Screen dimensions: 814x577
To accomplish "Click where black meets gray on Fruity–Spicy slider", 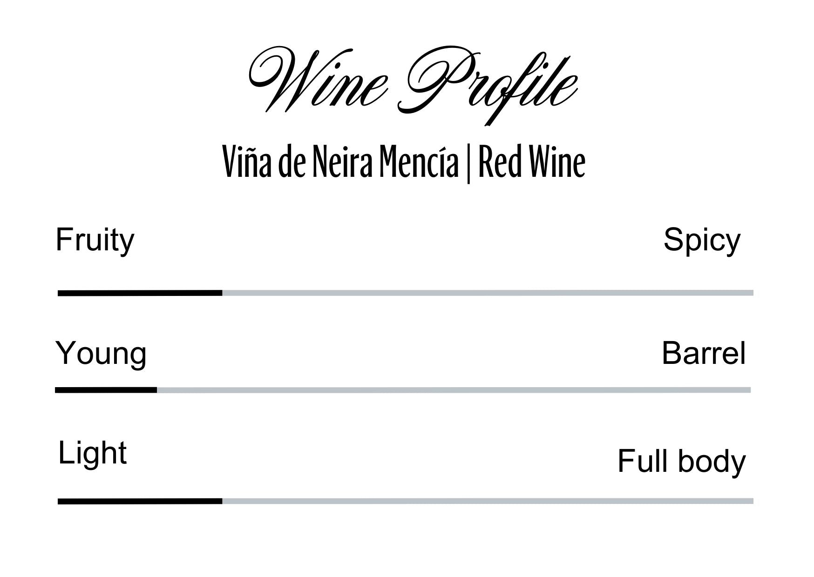I will (x=222, y=293).
